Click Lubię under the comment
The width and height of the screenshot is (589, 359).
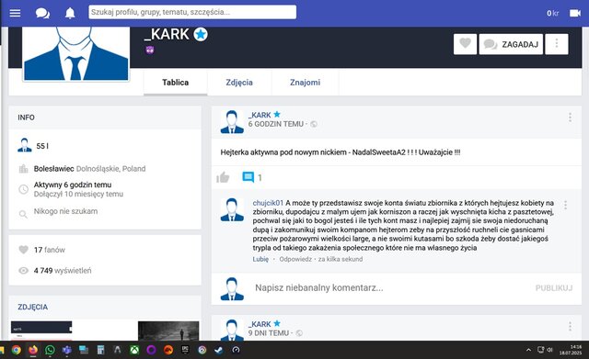click(x=260, y=259)
